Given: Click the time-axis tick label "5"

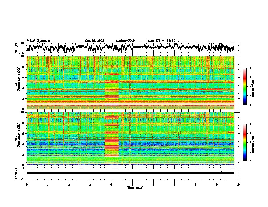Looking at the screenshot, I should point(132,185).
